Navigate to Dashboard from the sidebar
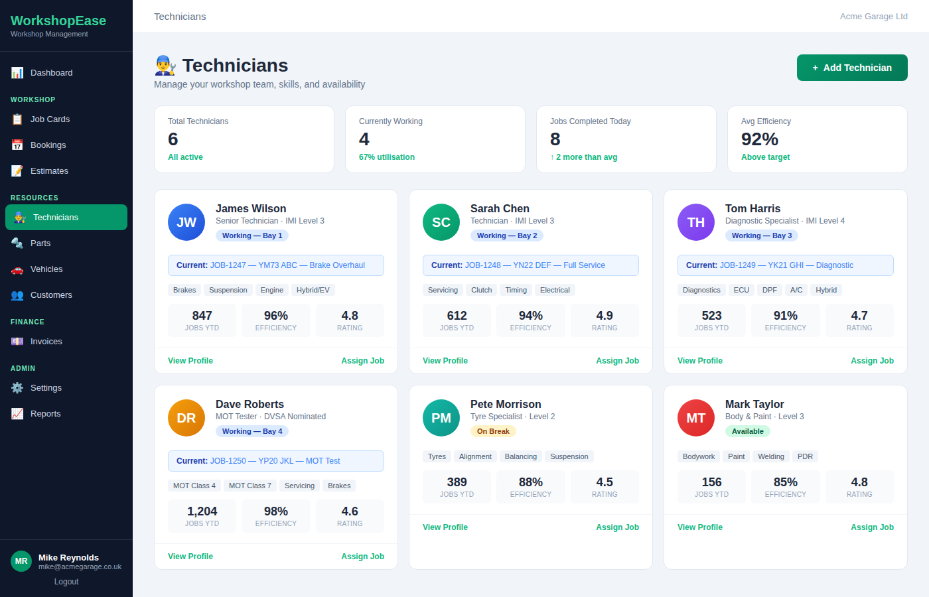Screen dimensions: 929x597 [x=52, y=72]
